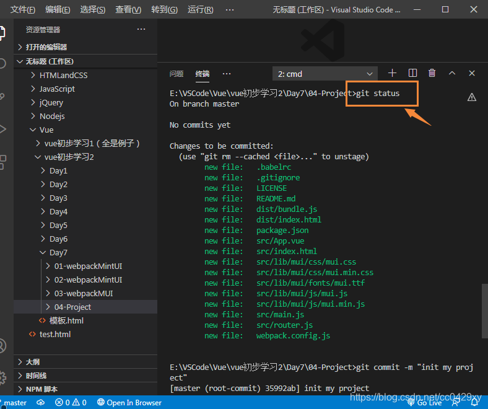This screenshot has height=409, width=488.
Task: Expand the Day1 folder
Action: tap(85, 170)
